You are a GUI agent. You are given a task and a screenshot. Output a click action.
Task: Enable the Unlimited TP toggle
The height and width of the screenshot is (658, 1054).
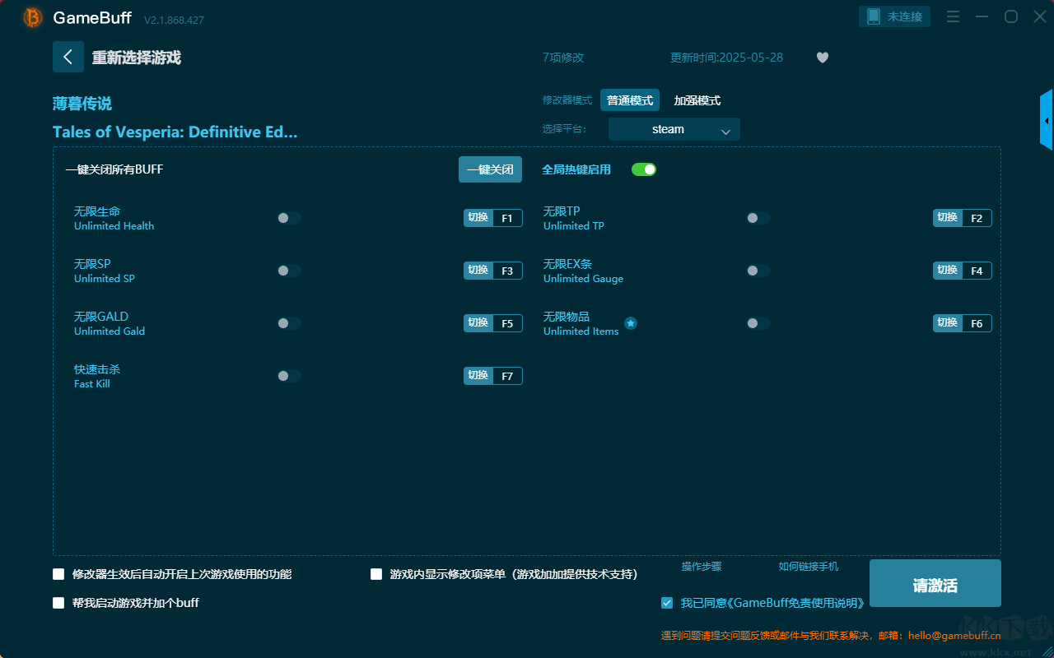tap(758, 218)
